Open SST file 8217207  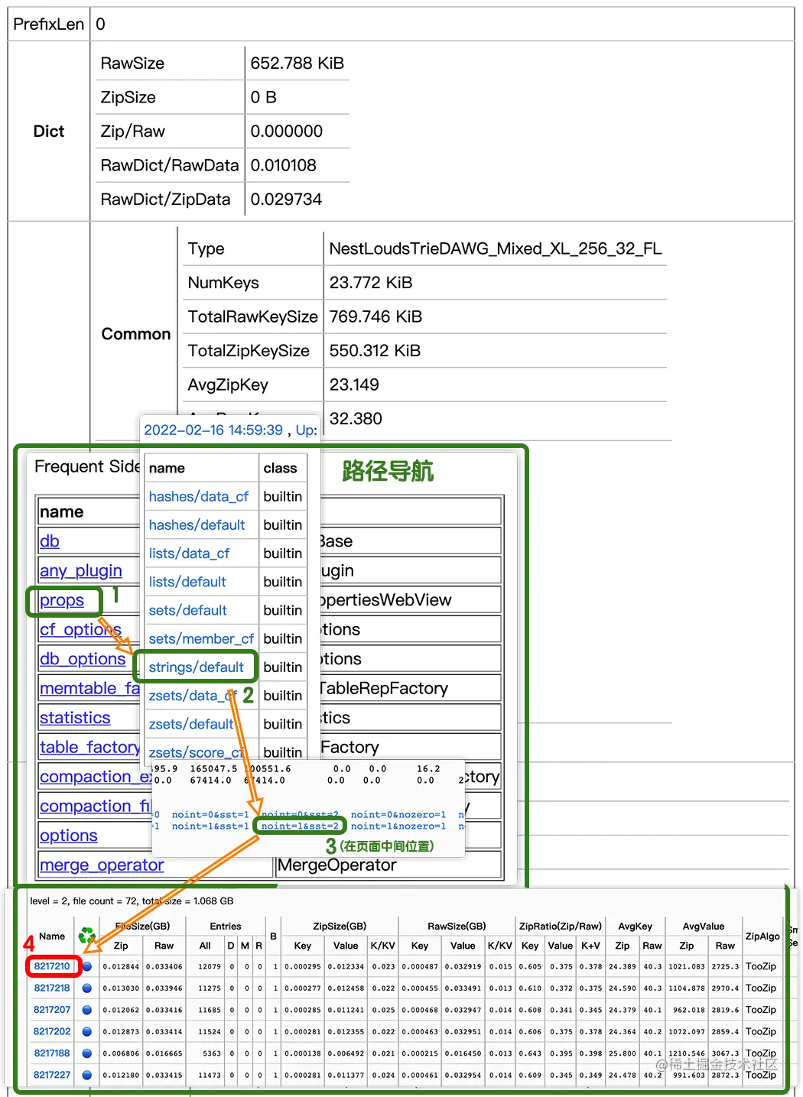pyautogui.click(x=52, y=1010)
